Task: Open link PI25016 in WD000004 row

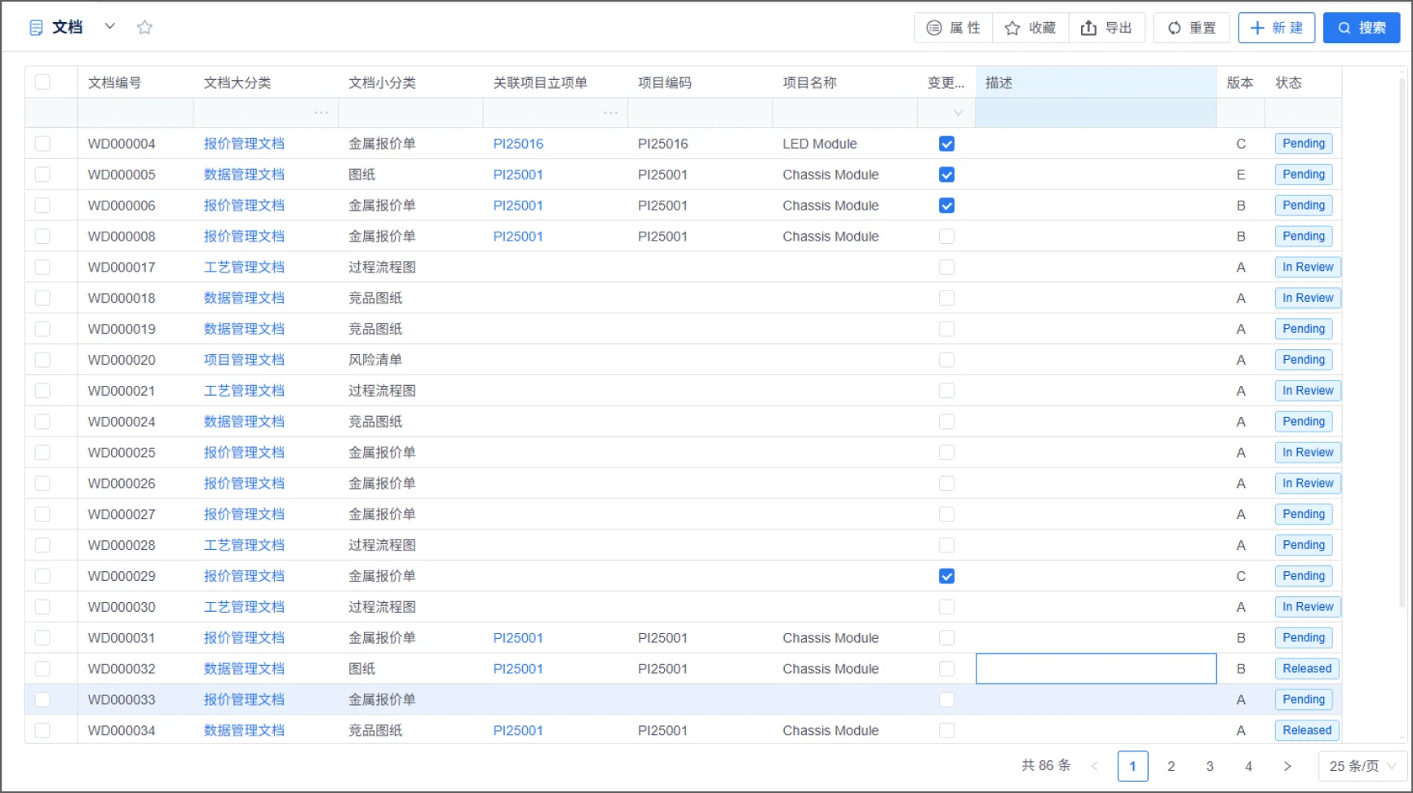Action: [518, 144]
